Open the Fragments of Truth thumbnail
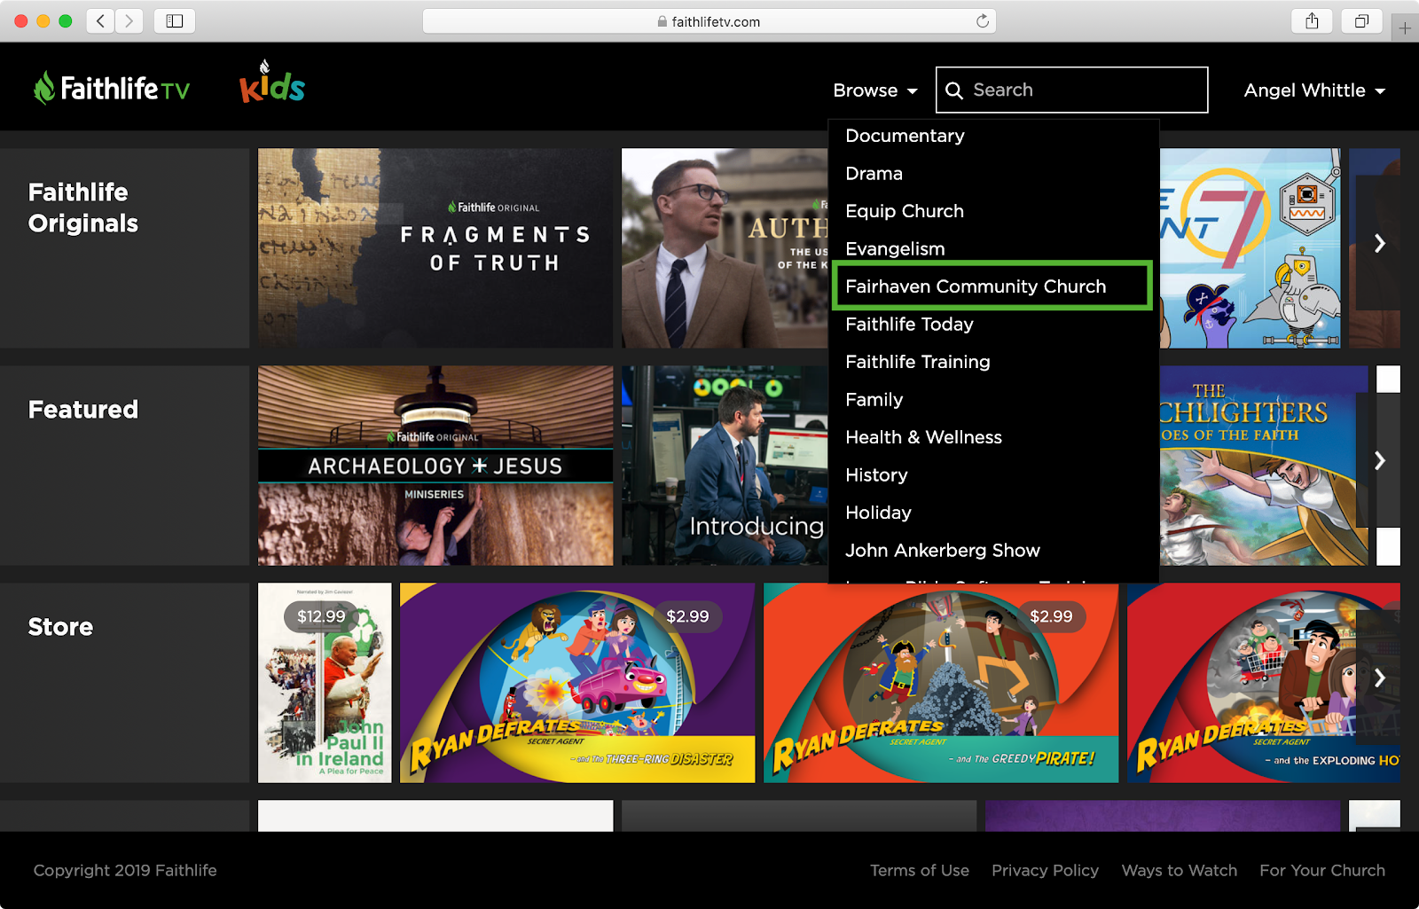The height and width of the screenshot is (909, 1419). point(435,248)
